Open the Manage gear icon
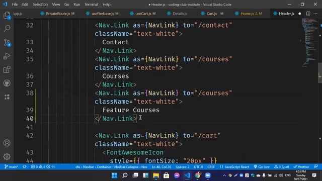This screenshot has width=322, height=181. click(x=7, y=156)
